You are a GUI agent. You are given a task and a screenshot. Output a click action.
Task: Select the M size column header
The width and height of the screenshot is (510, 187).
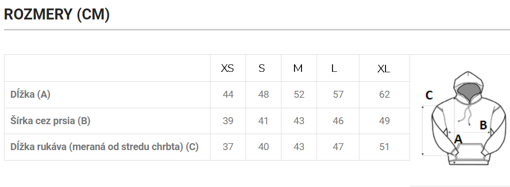click(x=298, y=68)
